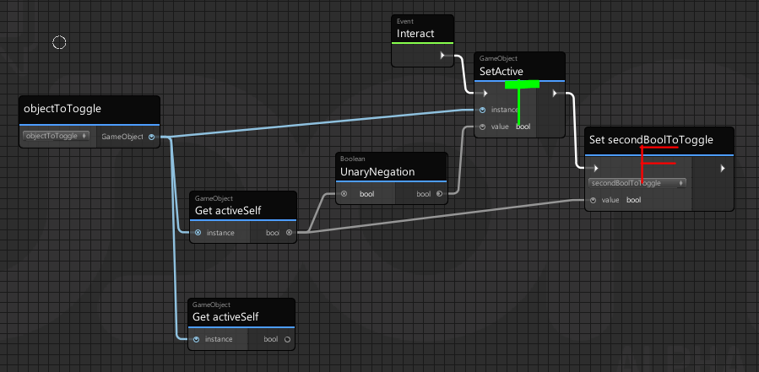This screenshot has height=372, width=759.
Task: Select the SetActive node header
Action: 519,67
